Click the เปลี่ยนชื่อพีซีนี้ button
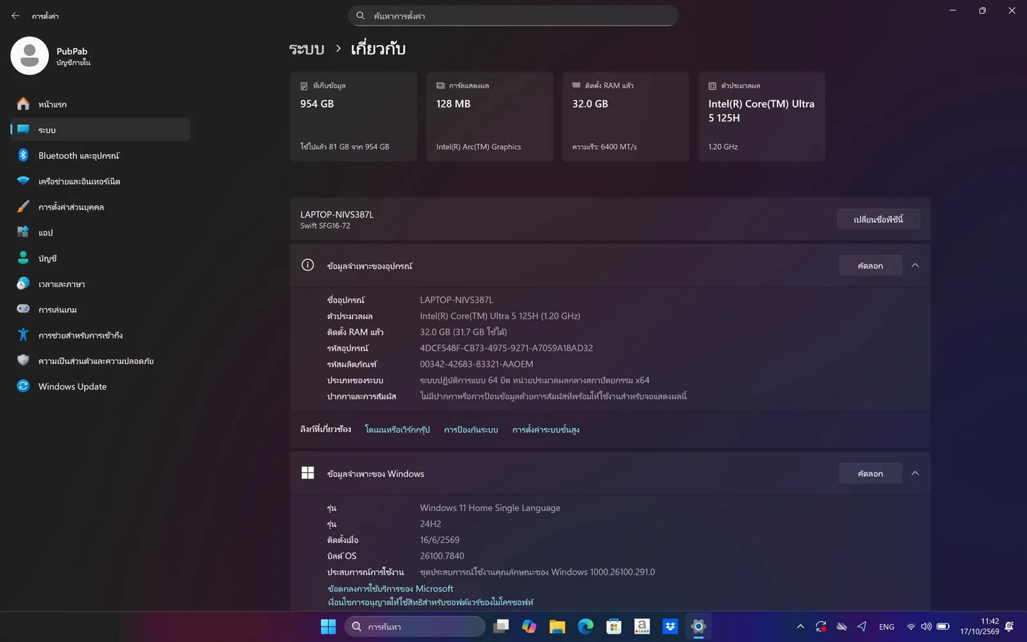The width and height of the screenshot is (1027, 642). (878, 220)
